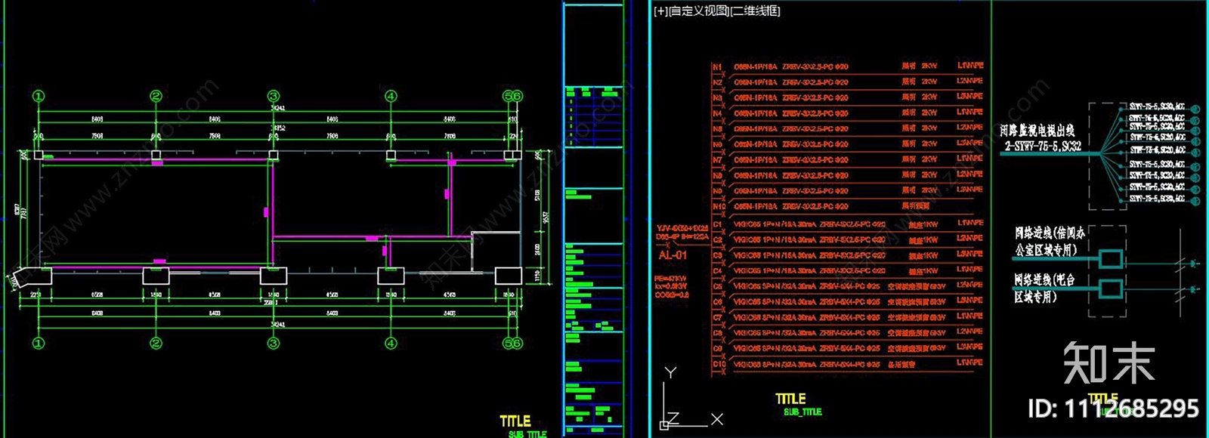Pick the cyan box on 休闲办公室 network line
Viewport: 1209px width, 438px height.
[x=1110, y=259]
